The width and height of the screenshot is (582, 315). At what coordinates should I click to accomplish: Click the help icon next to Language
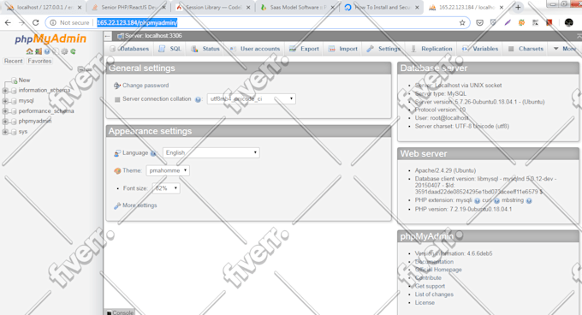click(x=153, y=153)
